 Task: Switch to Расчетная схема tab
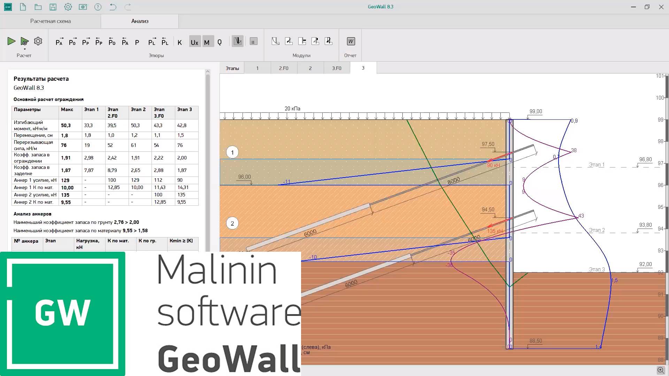pyautogui.click(x=51, y=21)
